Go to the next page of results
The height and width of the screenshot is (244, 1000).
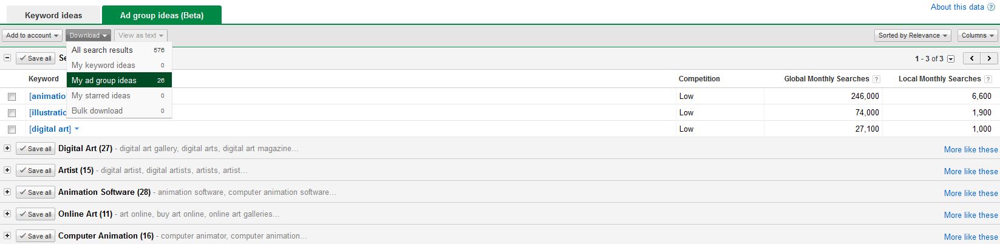coord(989,58)
